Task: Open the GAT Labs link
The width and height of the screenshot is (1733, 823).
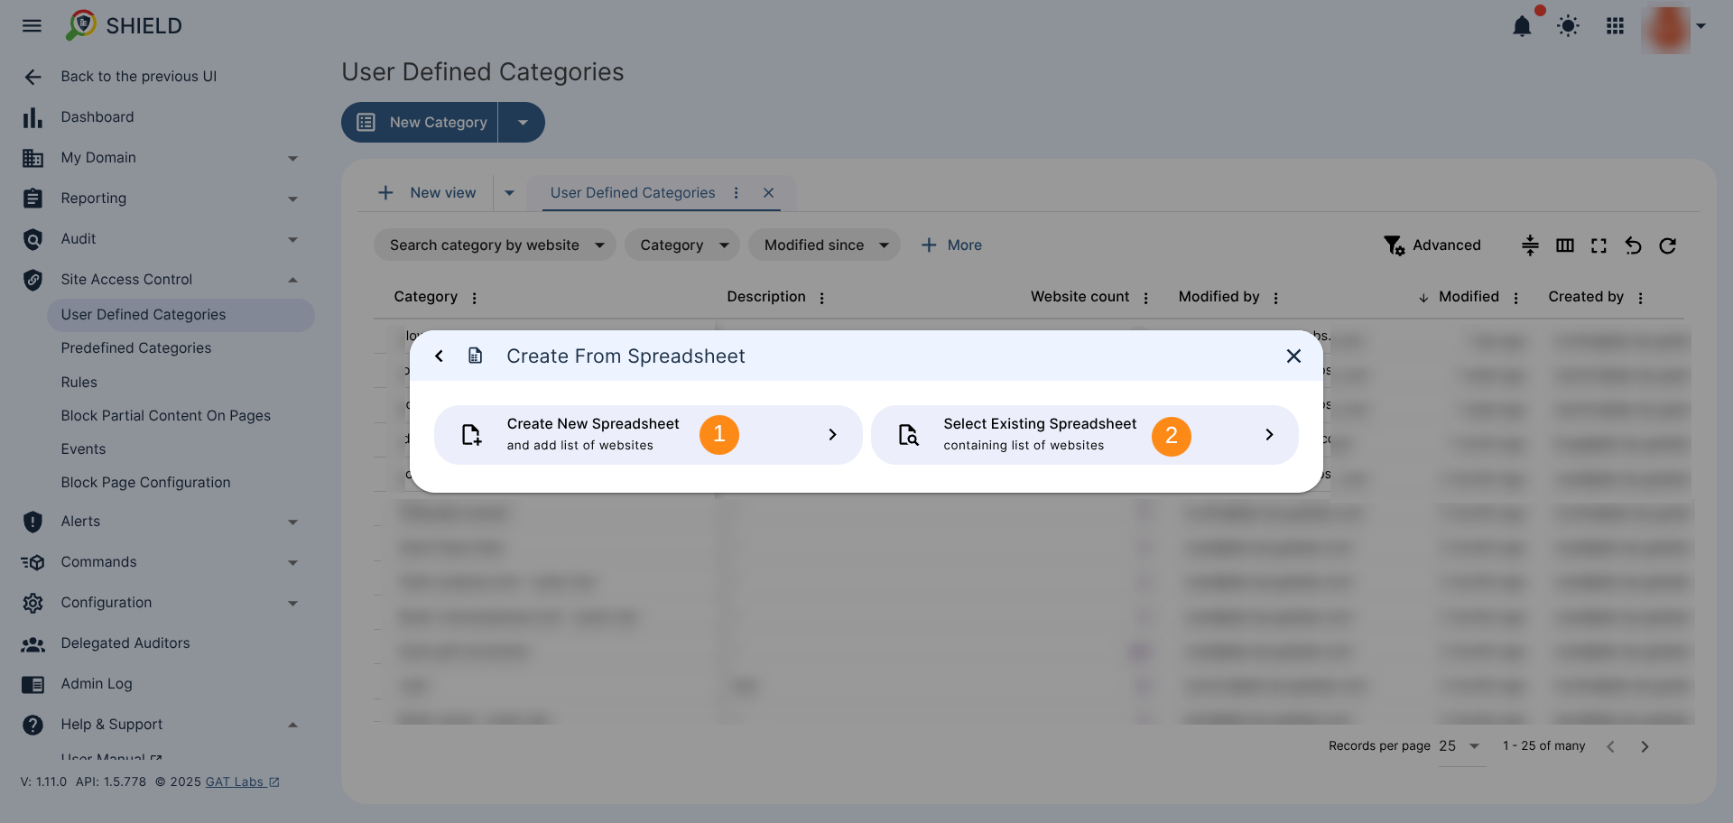Action: tap(242, 782)
